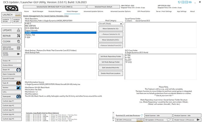
Task: Click Set Mods Repository Folder
Action: (x=111, y=56)
